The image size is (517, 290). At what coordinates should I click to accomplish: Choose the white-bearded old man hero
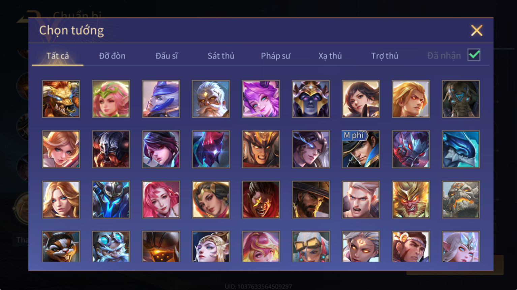click(x=211, y=99)
